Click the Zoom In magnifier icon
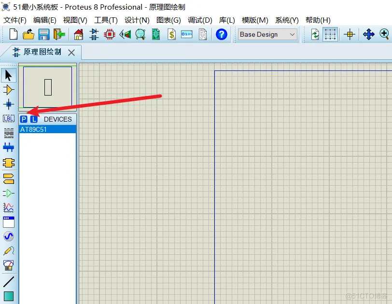Viewport: 392px width, 304px height. click(384, 34)
